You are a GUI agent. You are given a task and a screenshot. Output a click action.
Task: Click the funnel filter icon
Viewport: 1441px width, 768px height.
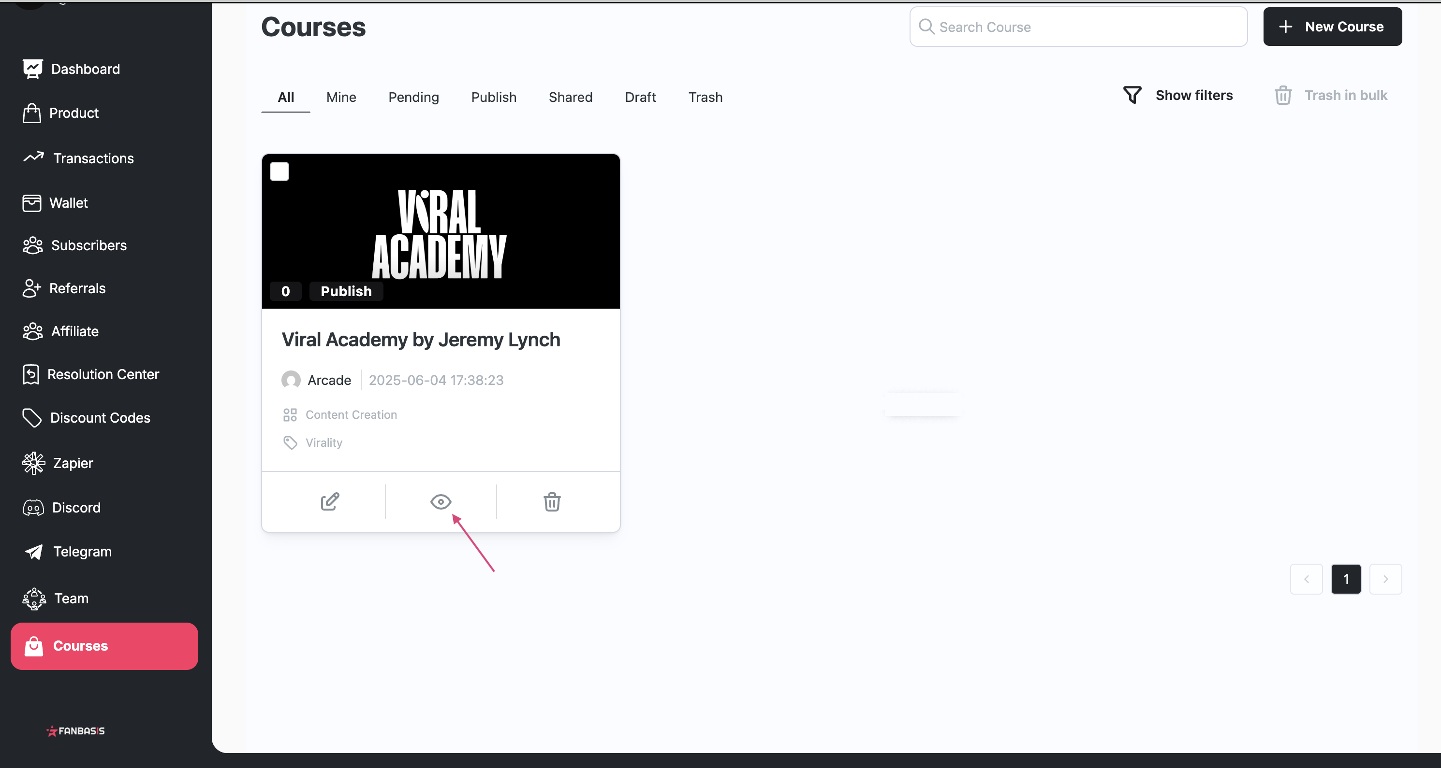tap(1132, 95)
